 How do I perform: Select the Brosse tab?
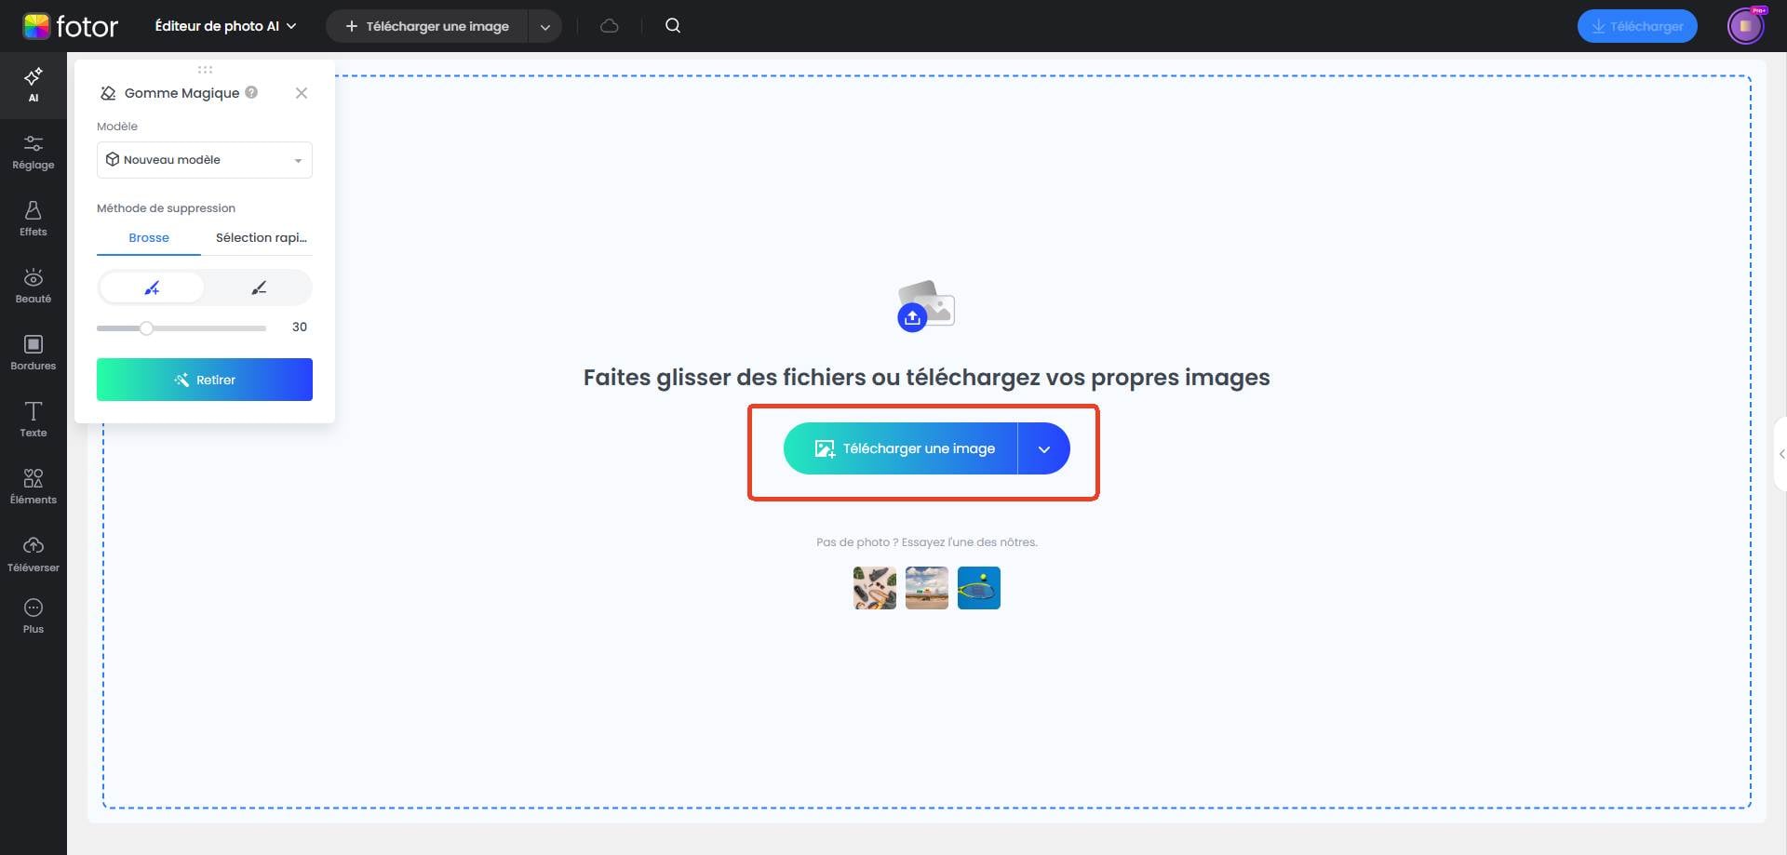(148, 237)
